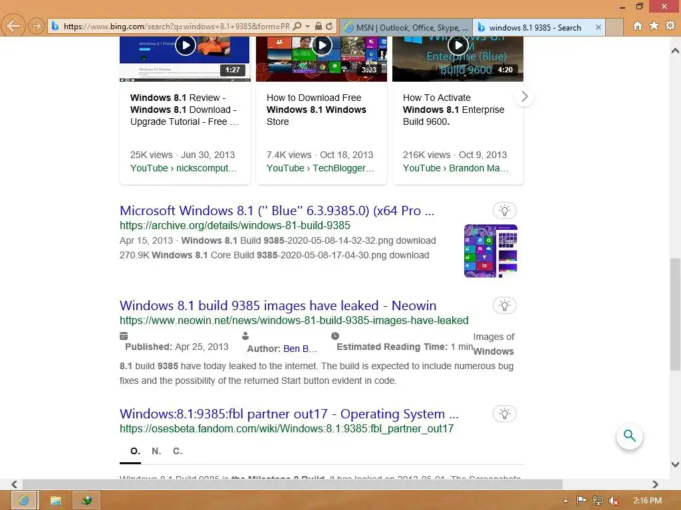Switch to the MSN Outlook, Office, Skype tab

coord(406,27)
